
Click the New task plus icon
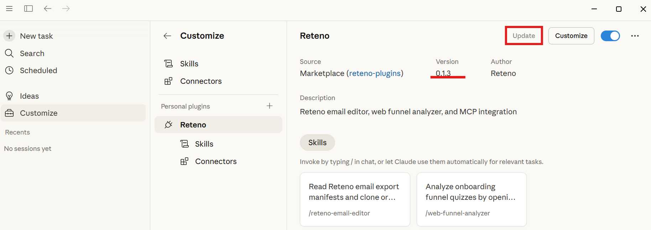pyautogui.click(x=10, y=36)
